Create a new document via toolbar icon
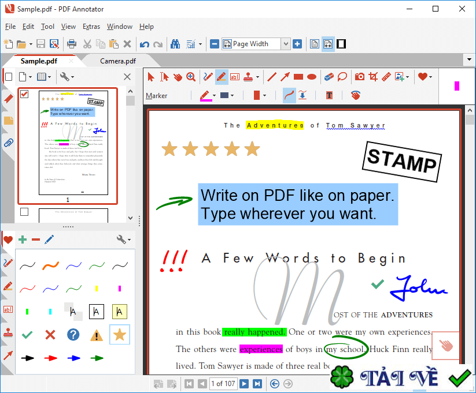Viewport: 476px width, 393px height. click(9, 44)
